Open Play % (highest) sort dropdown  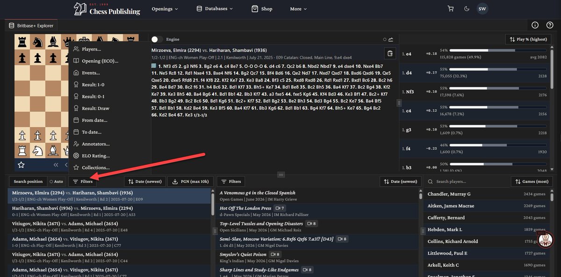pyautogui.click(x=528, y=39)
